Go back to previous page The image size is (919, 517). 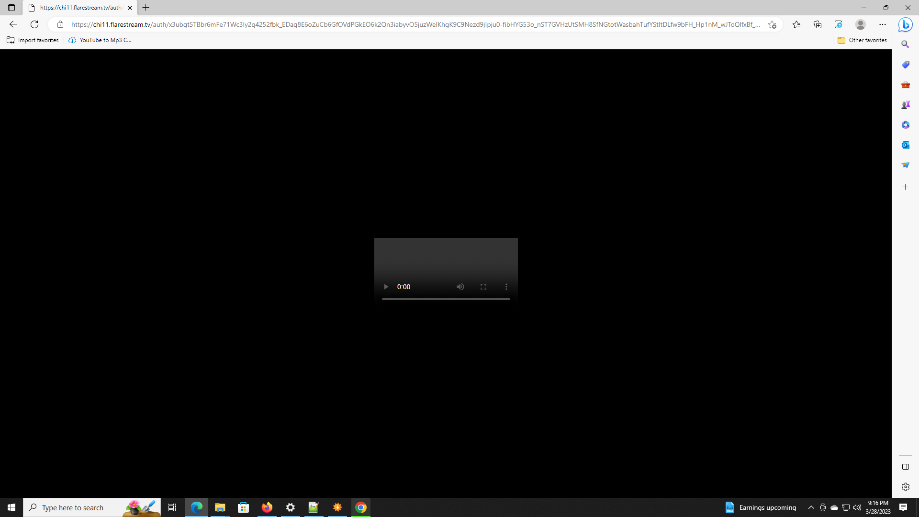coord(13,24)
